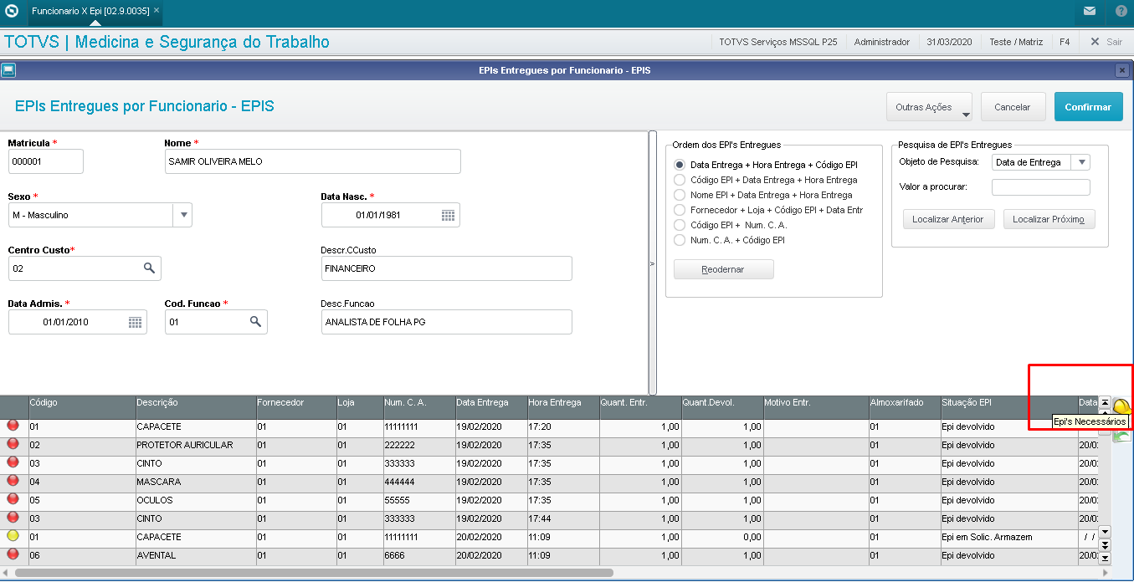Click grid single down arrow button
The width and height of the screenshot is (1134, 582).
point(1105,532)
